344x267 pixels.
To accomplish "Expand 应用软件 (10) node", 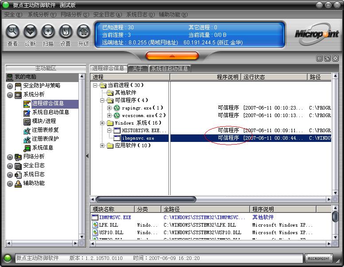I will point(102,145).
